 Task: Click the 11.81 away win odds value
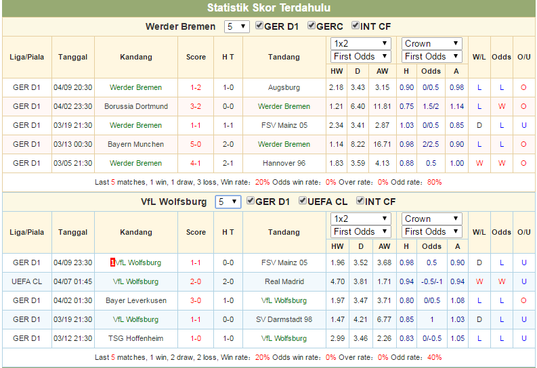point(381,106)
